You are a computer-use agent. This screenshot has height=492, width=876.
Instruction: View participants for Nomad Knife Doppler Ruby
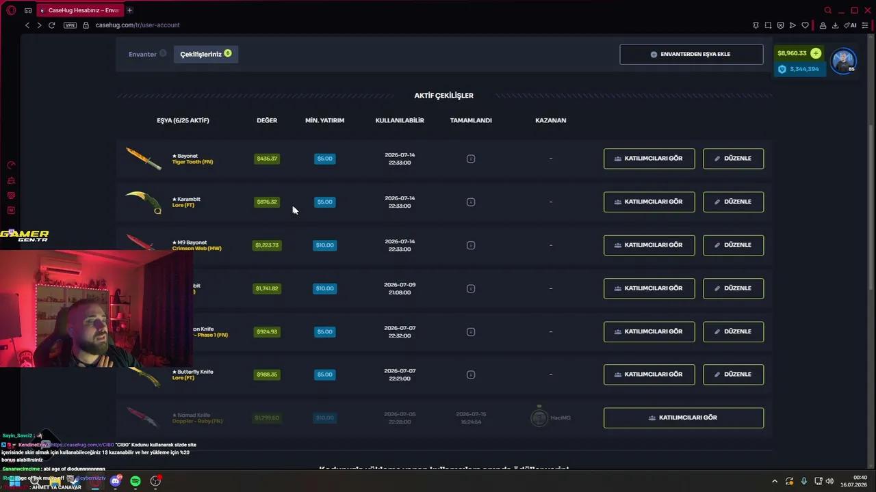[x=683, y=418]
